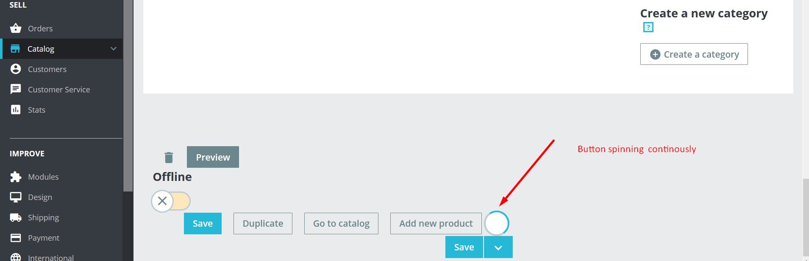The width and height of the screenshot is (809, 261).
Task: Open help icon next to Create a new category
Action: (648, 28)
